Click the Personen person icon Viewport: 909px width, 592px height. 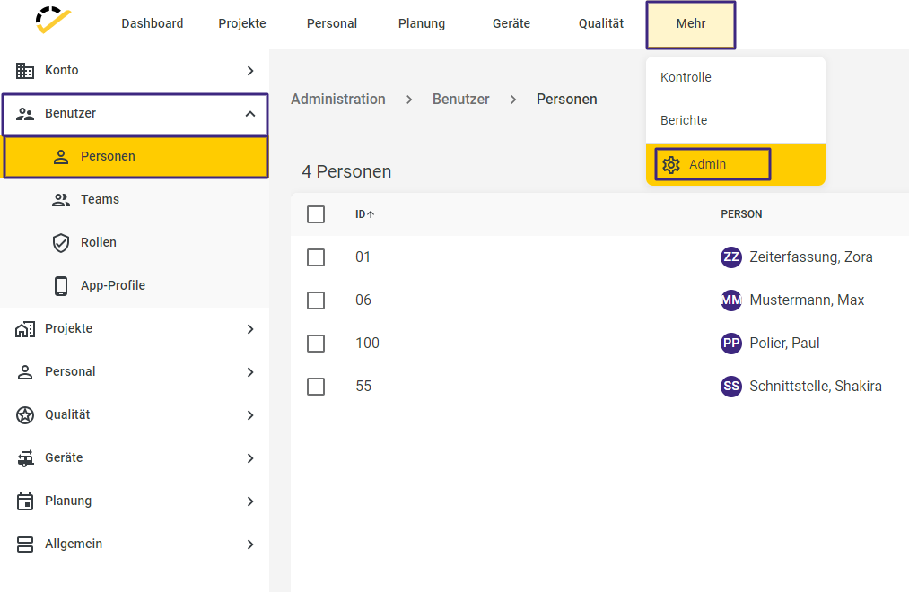click(61, 156)
